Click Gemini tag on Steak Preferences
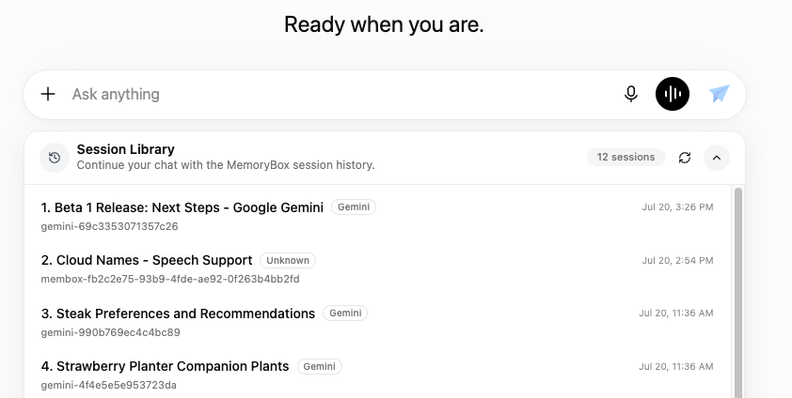792x398 pixels. (x=345, y=313)
